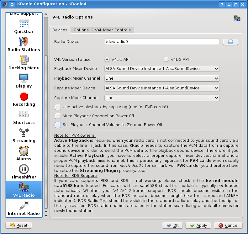Click the Note for PVR owners heading
Viewport: 248px width, 234px height.
(x=75, y=136)
